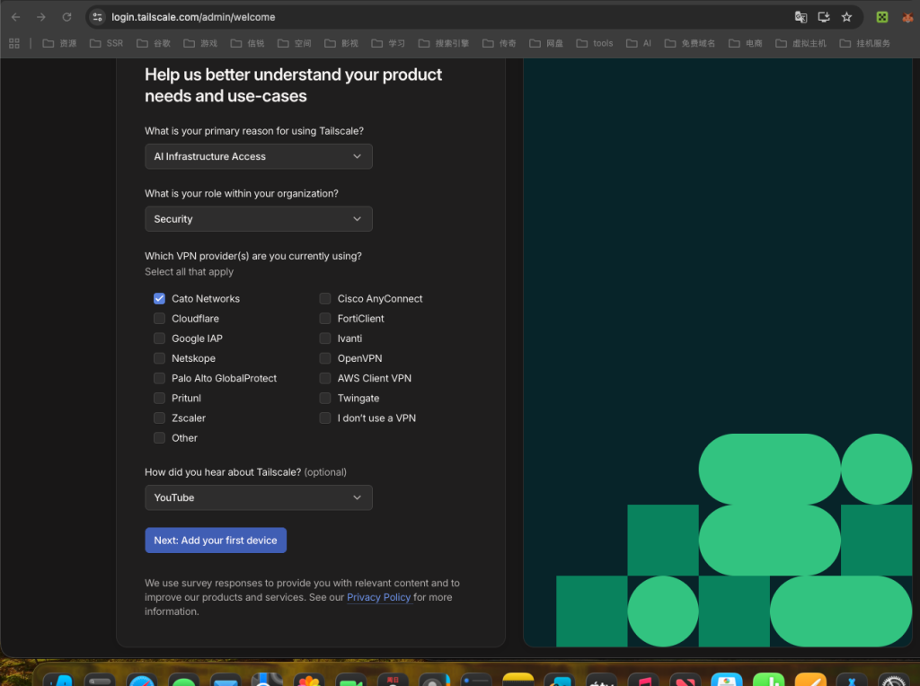Image resolution: width=920 pixels, height=686 pixels.
Task: Expand the role dropdown set to Security
Action: [258, 219]
